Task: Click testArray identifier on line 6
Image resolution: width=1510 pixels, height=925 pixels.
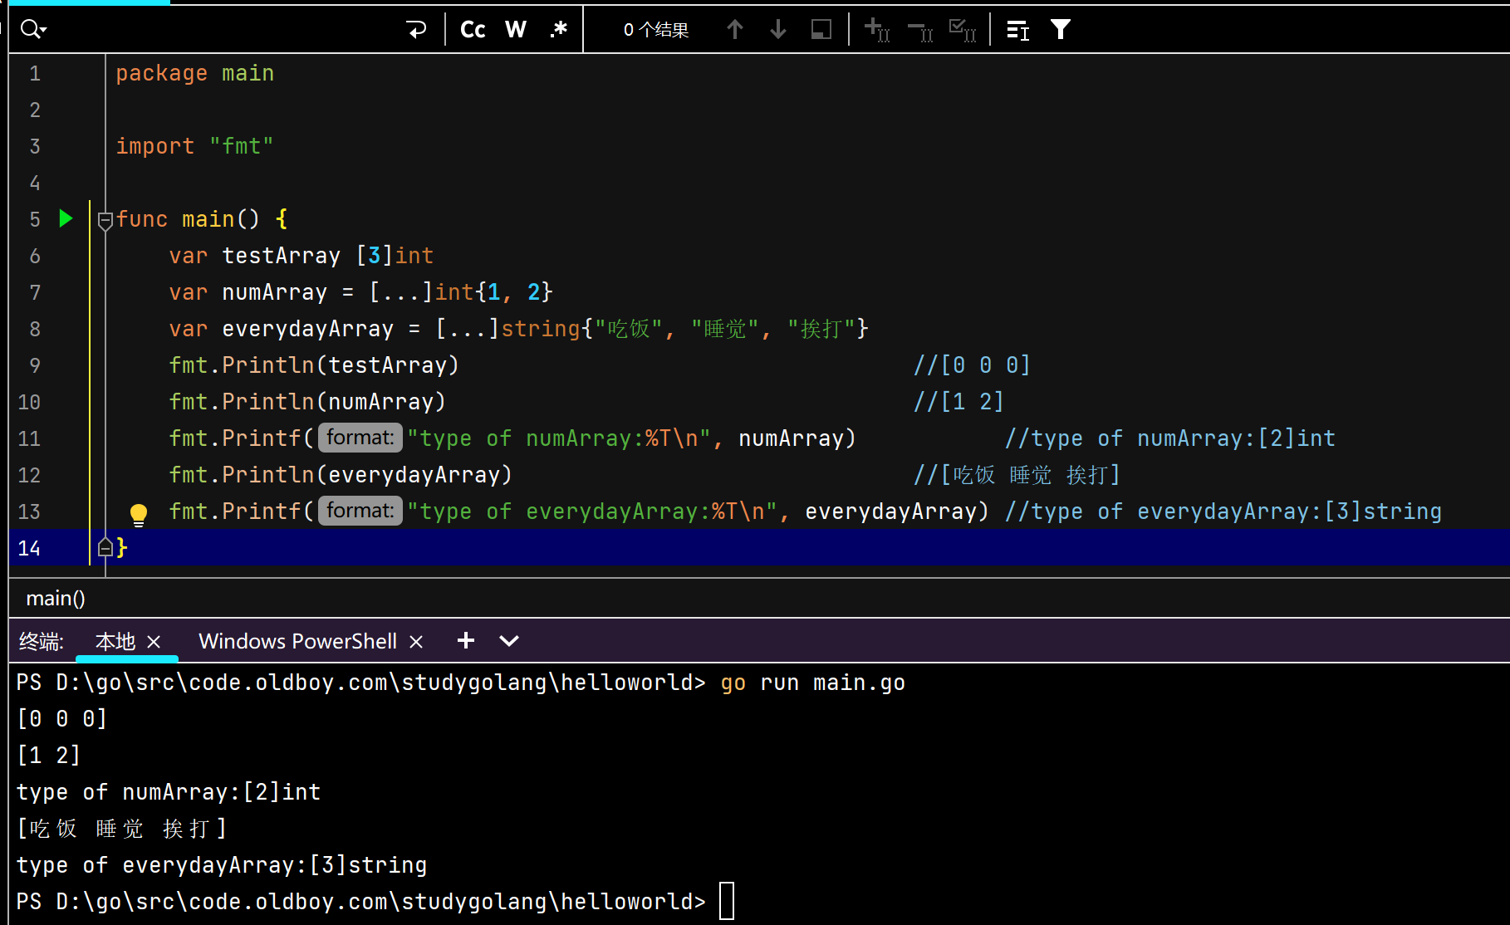Action: tap(281, 256)
